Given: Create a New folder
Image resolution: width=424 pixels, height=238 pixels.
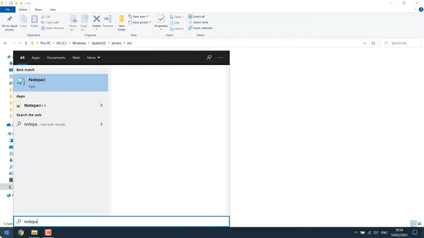Looking at the screenshot, I should (x=122, y=23).
